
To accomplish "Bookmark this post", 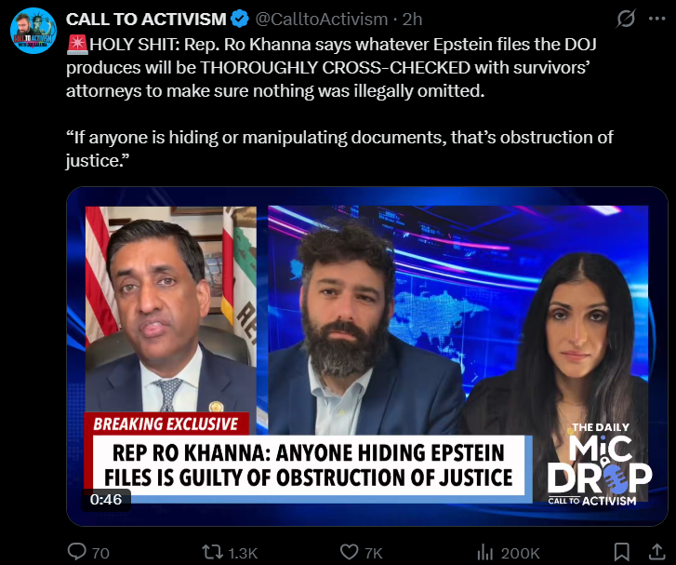I will point(621,552).
